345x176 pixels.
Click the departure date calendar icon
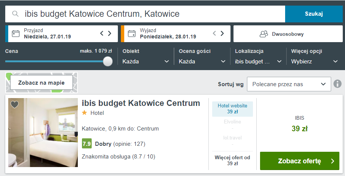click(x=132, y=34)
